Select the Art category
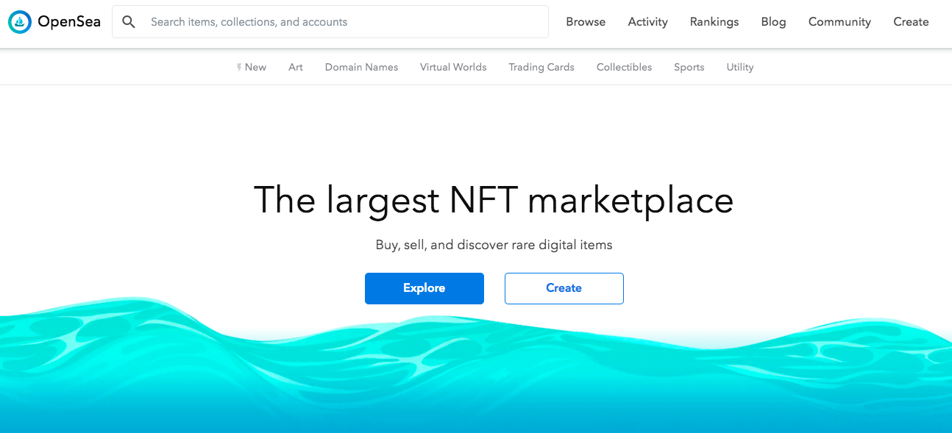The image size is (952, 433). click(296, 68)
